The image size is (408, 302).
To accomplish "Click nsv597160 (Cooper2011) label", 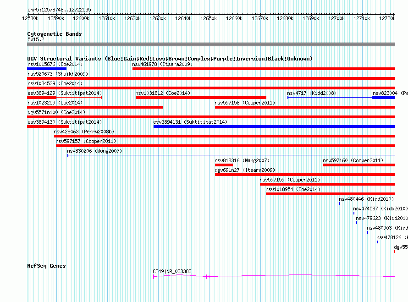I will click(x=353, y=160).
